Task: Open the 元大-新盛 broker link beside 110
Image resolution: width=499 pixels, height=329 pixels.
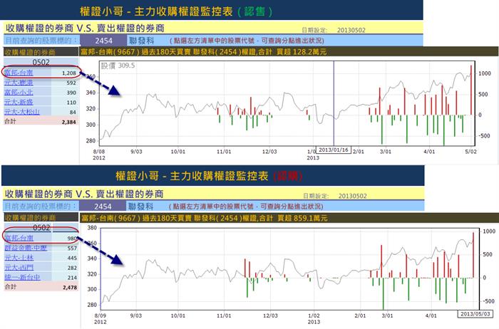Action: click(x=19, y=103)
